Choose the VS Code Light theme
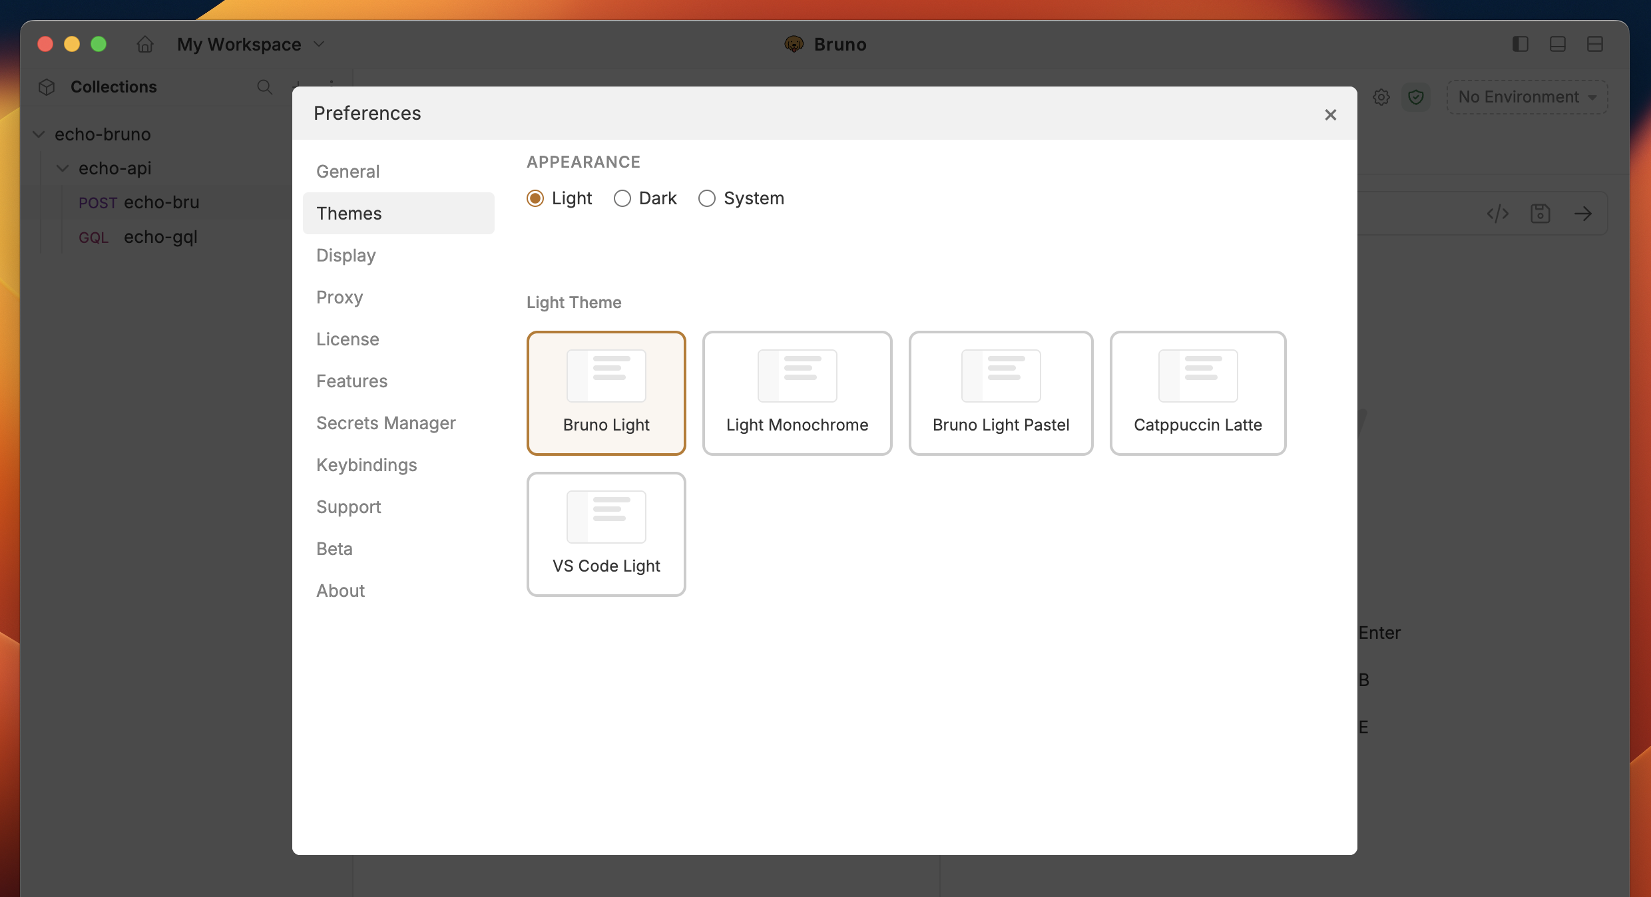 606,534
